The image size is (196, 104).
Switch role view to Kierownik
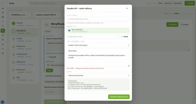(168, 3)
